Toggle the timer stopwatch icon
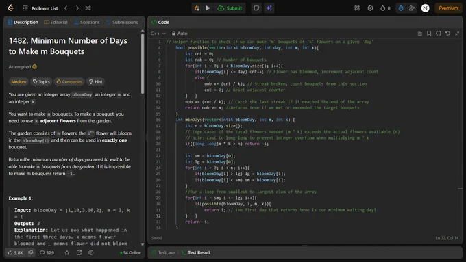This screenshot has height=262, width=466. click(x=401, y=8)
